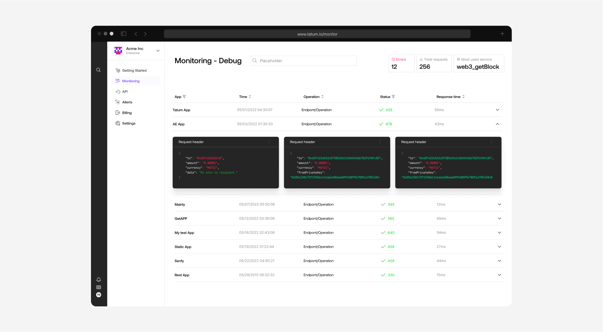Filter the App column
Viewport: 603px width, 332px height.
[x=184, y=97]
